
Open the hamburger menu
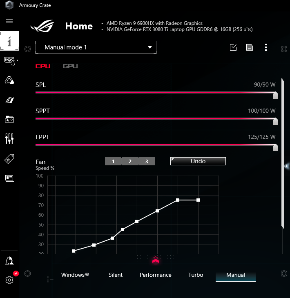coord(9,21)
